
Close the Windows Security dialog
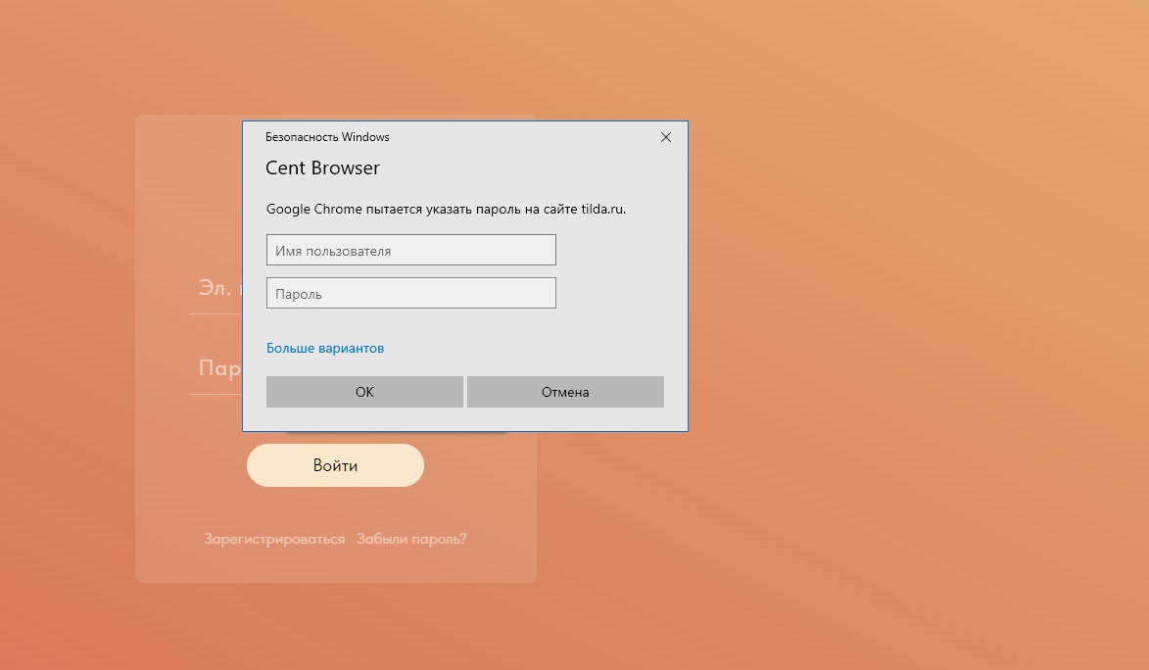click(666, 137)
